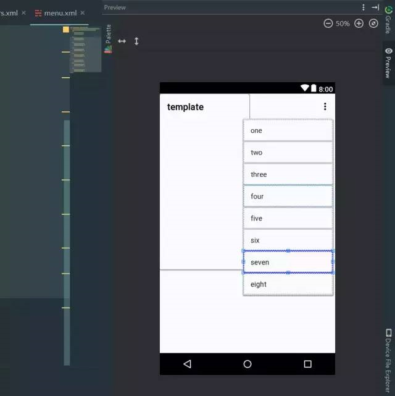Screen dimensions: 395x396
Task: Open the Device File Explorer tool window
Action: [388, 360]
